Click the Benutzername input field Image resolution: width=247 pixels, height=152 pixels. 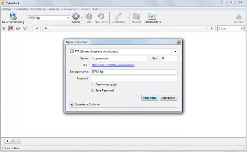pos(134,72)
